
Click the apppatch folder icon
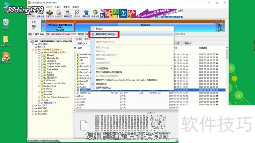[75, 102]
